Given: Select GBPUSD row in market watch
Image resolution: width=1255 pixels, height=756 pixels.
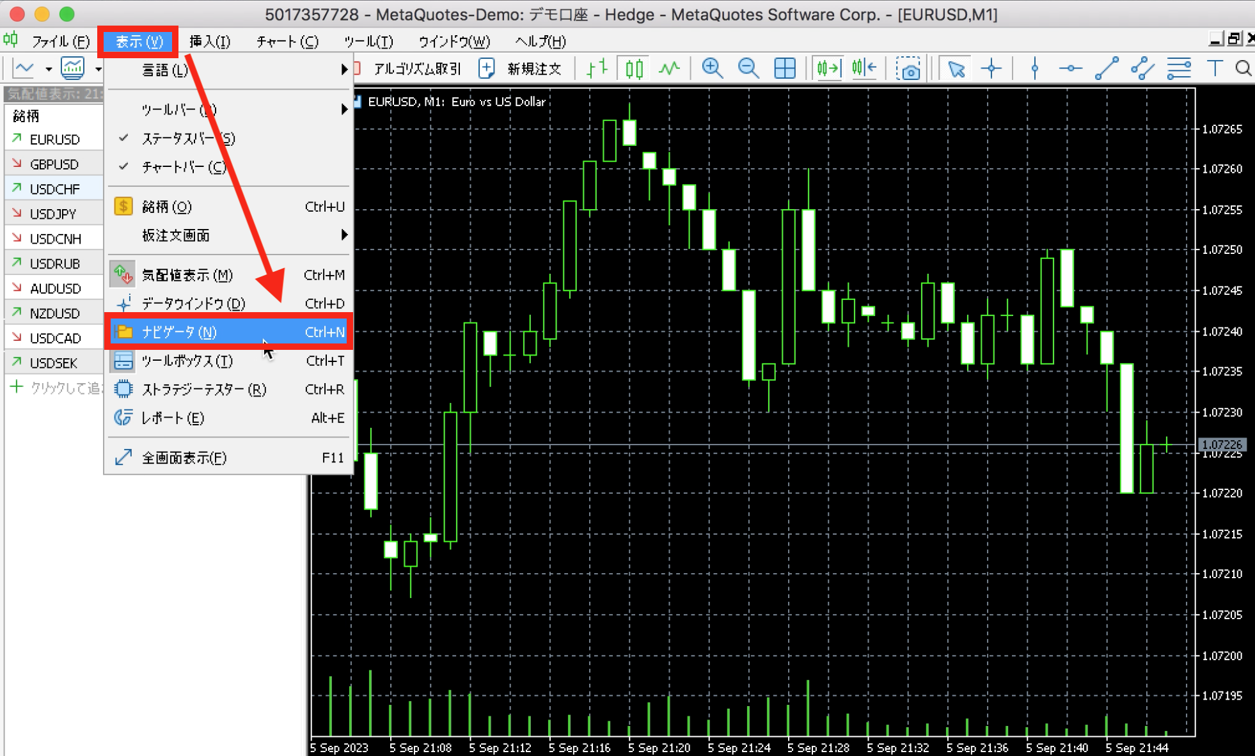Looking at the screenshot, I should pyautogui.click(x=54, y=164).
